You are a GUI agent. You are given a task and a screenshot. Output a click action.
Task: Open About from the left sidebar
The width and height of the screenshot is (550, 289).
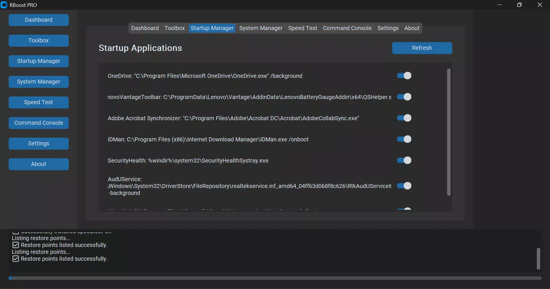point(39,164)
